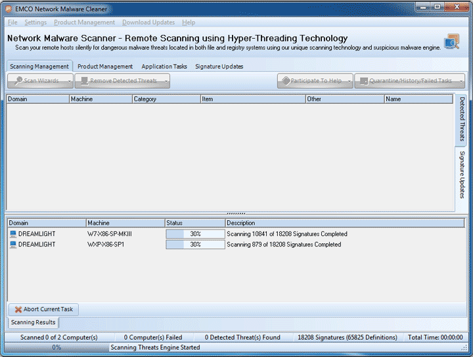Click the Abort Current Task button label
Image resolution: width=473 pixels, height=357 pixels.
pos(48,309)
